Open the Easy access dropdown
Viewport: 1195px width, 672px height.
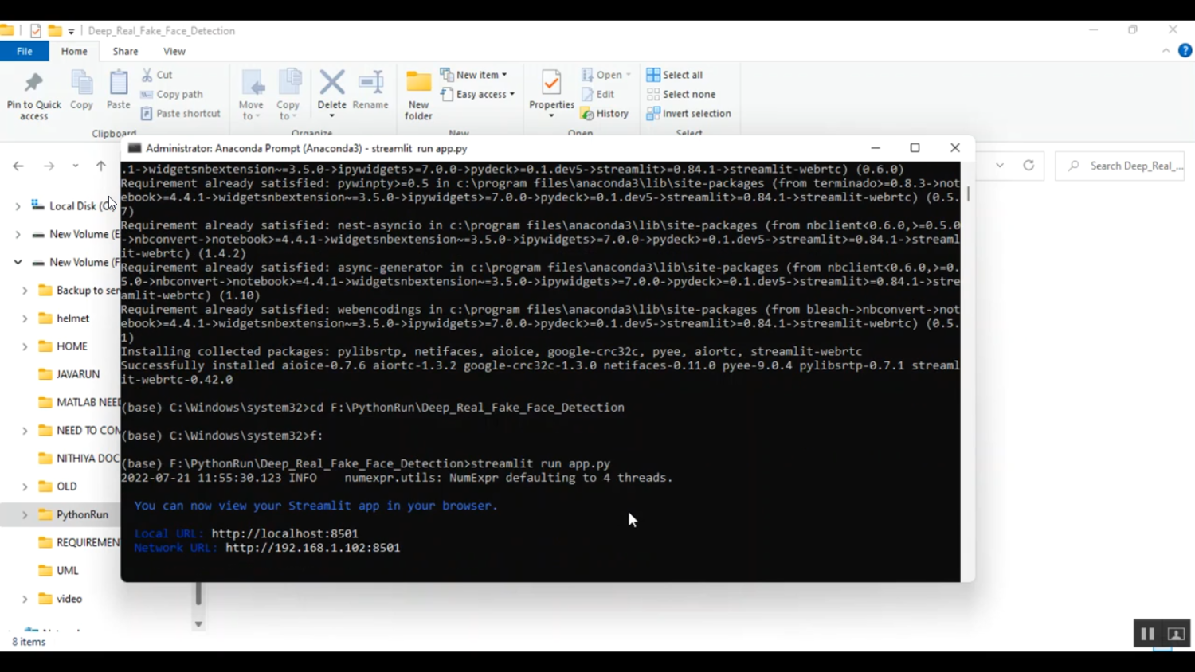click(x=477, y=94)
